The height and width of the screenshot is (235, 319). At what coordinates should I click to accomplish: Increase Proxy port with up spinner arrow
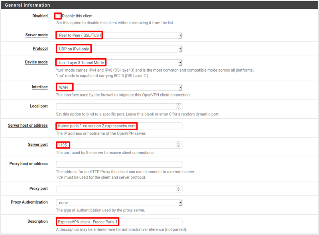pyautogui.click(x=178, y=188)
